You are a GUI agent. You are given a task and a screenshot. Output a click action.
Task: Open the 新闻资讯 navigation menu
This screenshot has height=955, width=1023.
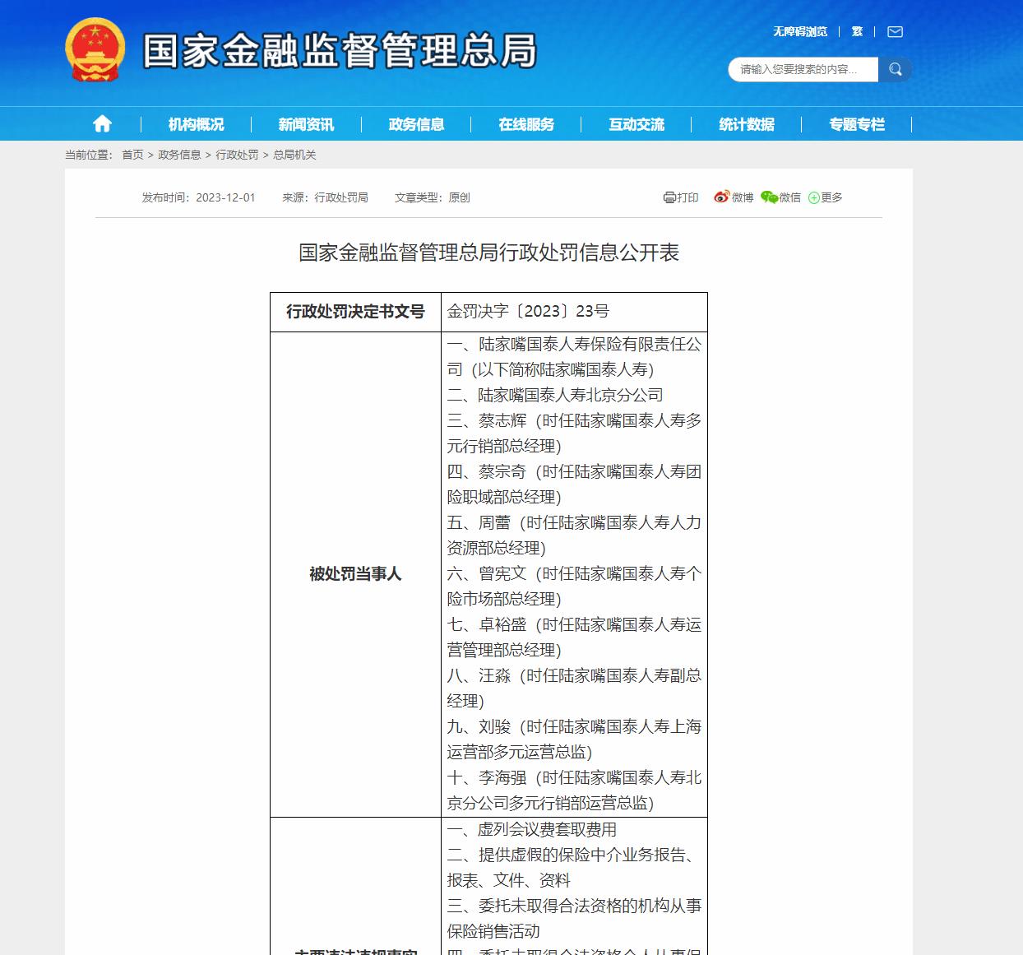coord(306,123)
